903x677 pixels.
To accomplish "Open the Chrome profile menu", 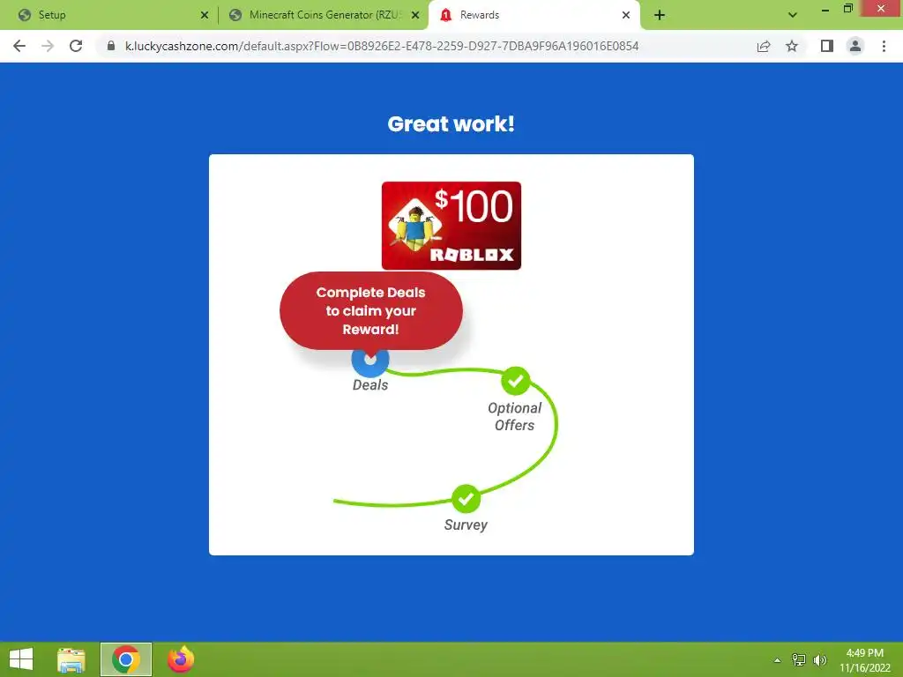I will point(855,46).
